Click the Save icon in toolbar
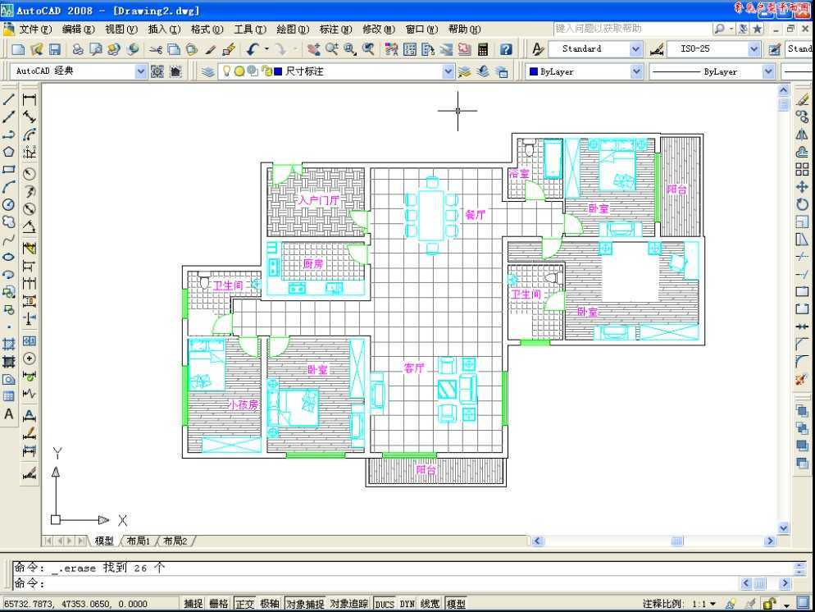Screen dimensions: 815x612 [x=55, y=49]
